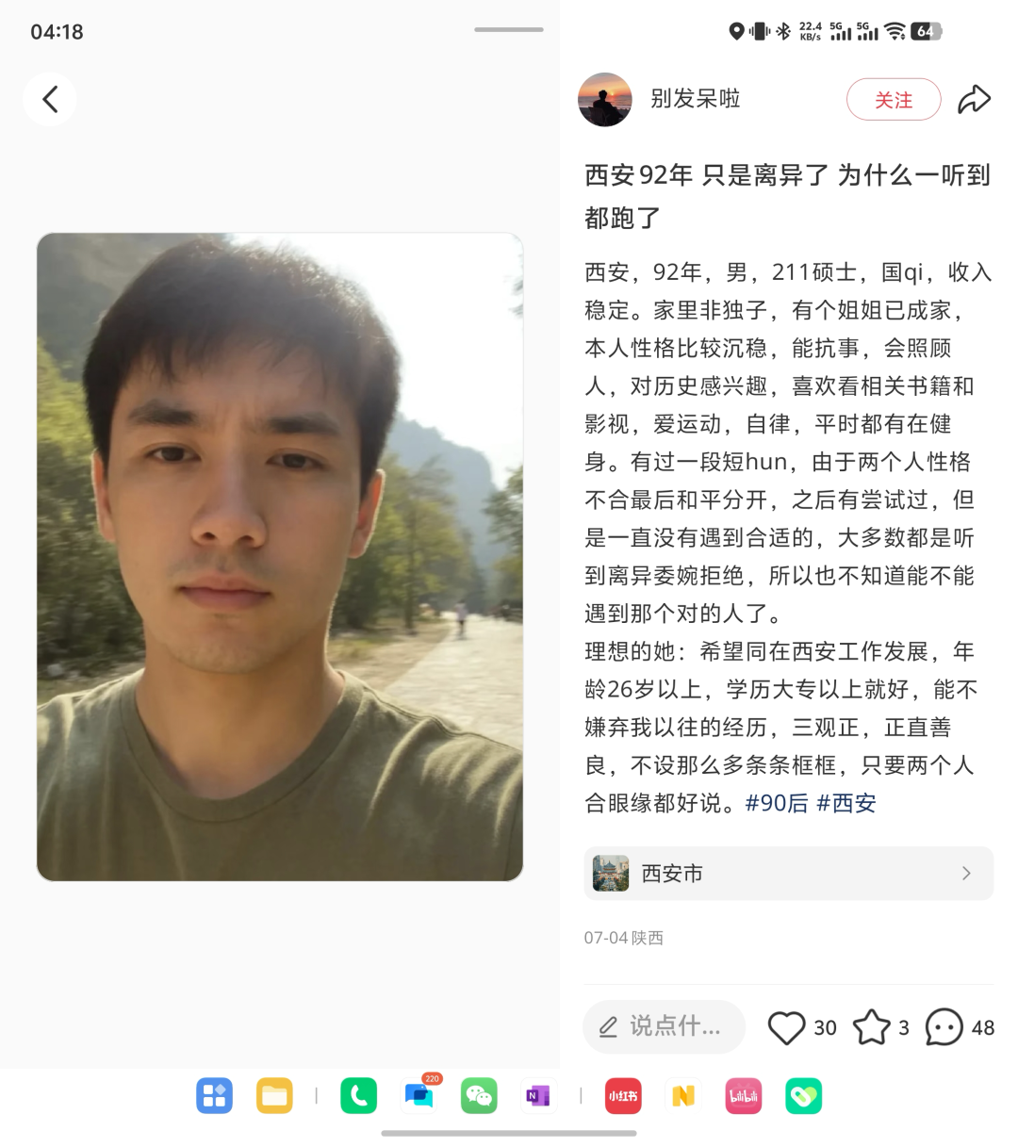Favorite the post with star icon
1018x1147 pixels.
(x=872, y=1027)
